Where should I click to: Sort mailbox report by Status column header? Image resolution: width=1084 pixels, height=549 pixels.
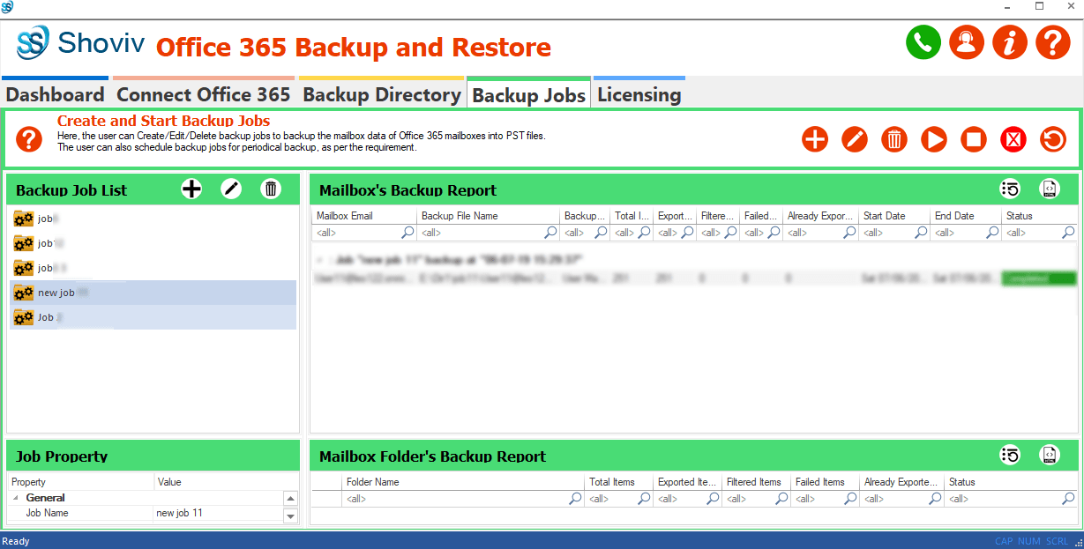click(x=1040, y=216)
